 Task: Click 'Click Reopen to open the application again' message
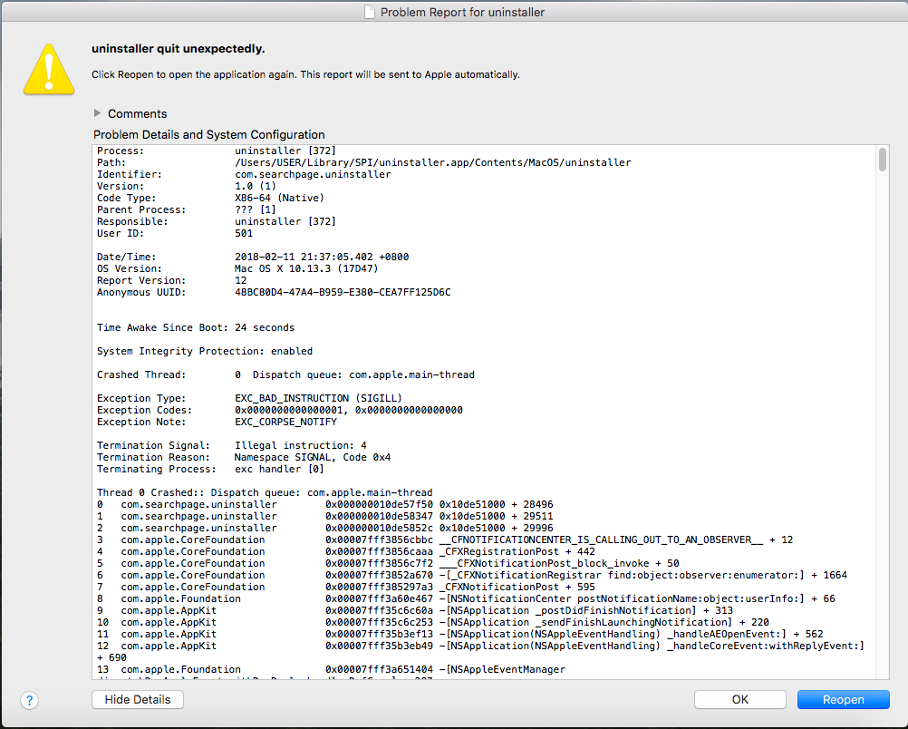pos(305,74)
